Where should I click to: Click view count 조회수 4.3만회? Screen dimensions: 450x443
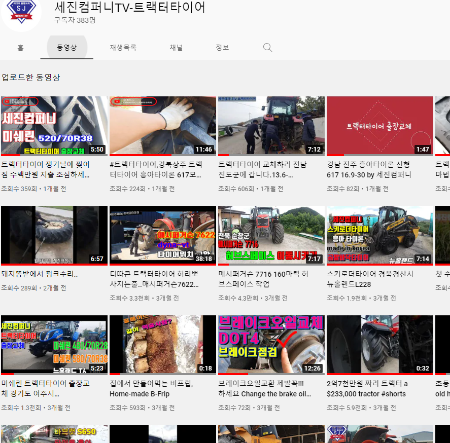[238, 298]
